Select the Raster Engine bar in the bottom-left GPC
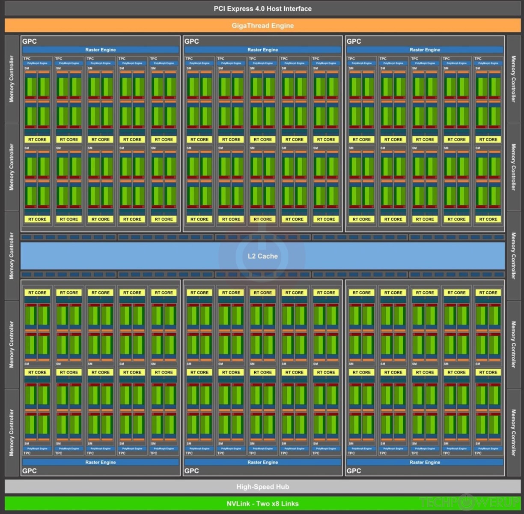This screenshot has width=524, height=514. (x=101, y=462)
